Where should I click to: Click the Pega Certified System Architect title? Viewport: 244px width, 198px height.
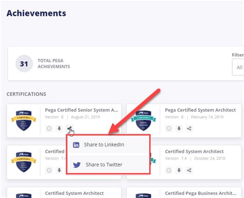point(200,110)
